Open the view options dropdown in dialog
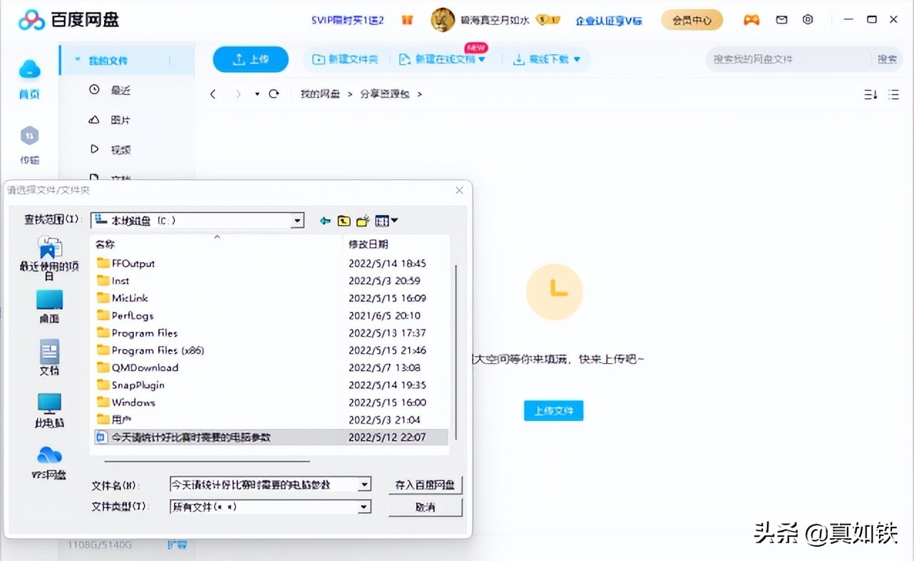This screenshot has width=914, height=561. coord(394,221)
